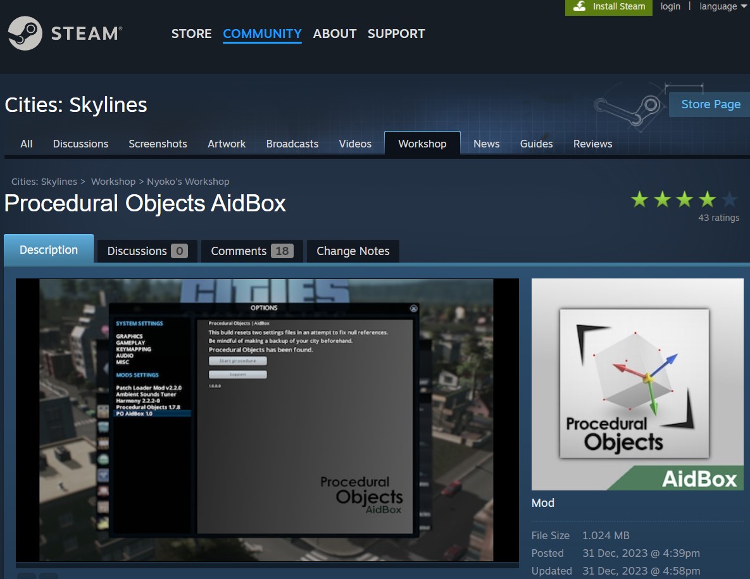
Task: Open the ABOUT menu
Action: point(334,34)
